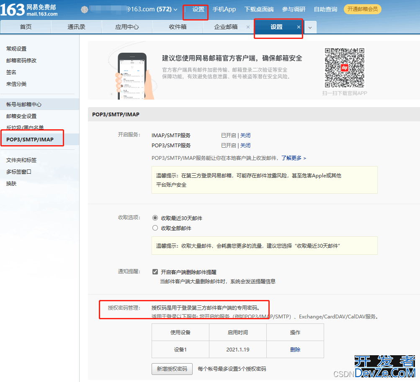Image resolution: width=420 pixels, height=382 pixels.
Task: Open 多标签窗口 in sidebar
Action: (x=19, y=172)
